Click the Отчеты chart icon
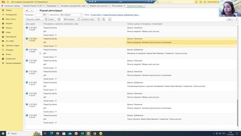This screenshot has height=136, width=241. 3,54
